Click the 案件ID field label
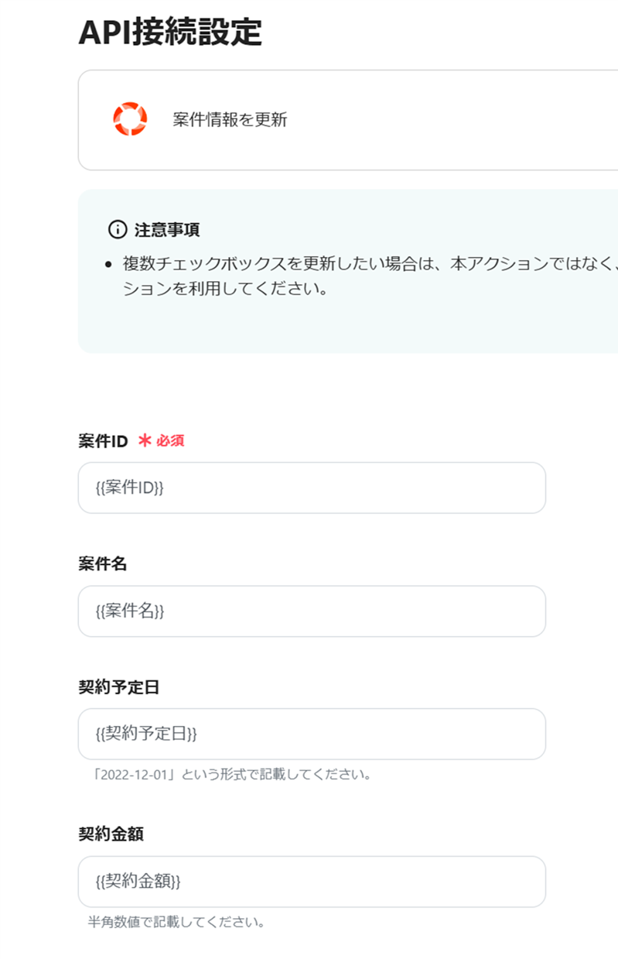Image resolution: width=618 pixels, height=959 pixels. pyautogui.click(x=103, y=441)
